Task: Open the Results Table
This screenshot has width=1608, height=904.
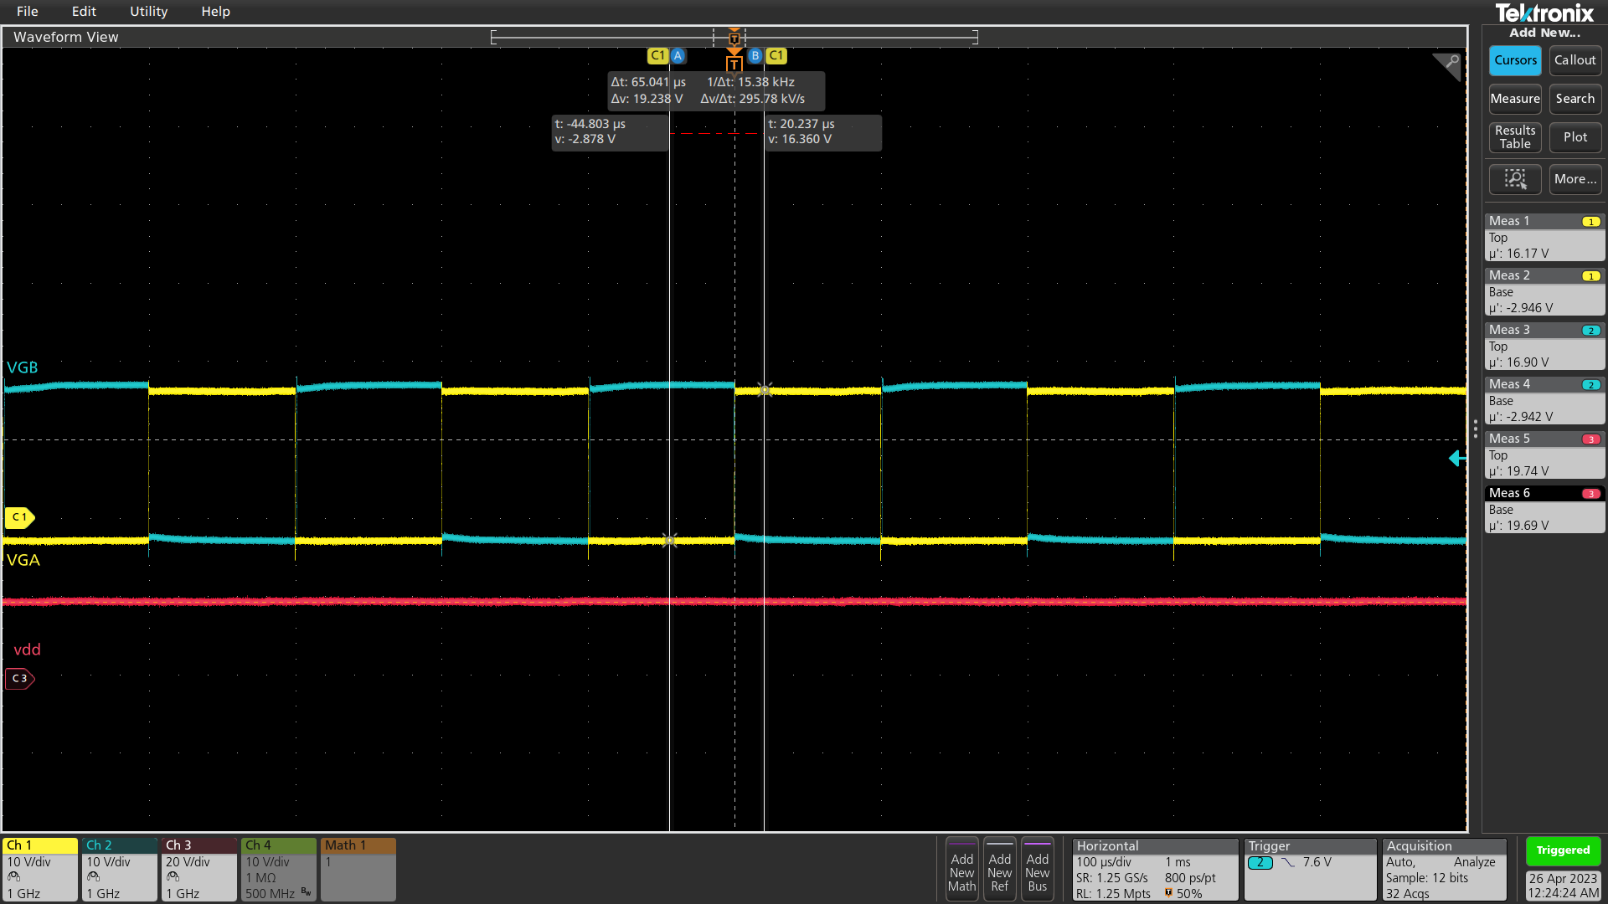Action: [1514, 136]
